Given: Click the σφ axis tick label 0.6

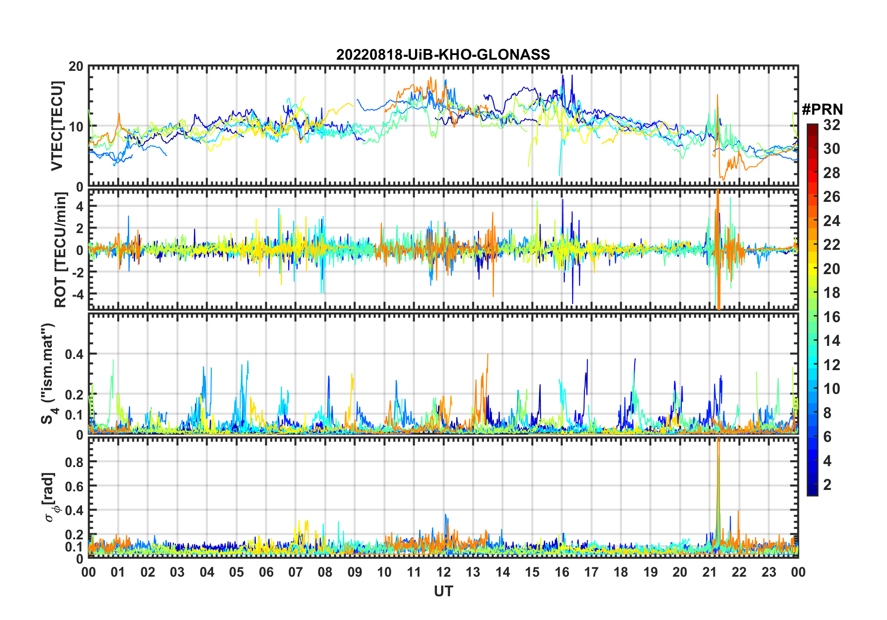Looking at the screenshot, I should pyautogui.click(x=75, y=486).
